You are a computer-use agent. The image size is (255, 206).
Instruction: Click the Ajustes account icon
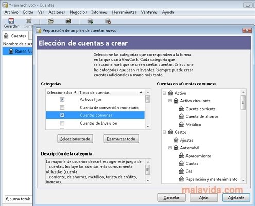(x=176, y=140)
